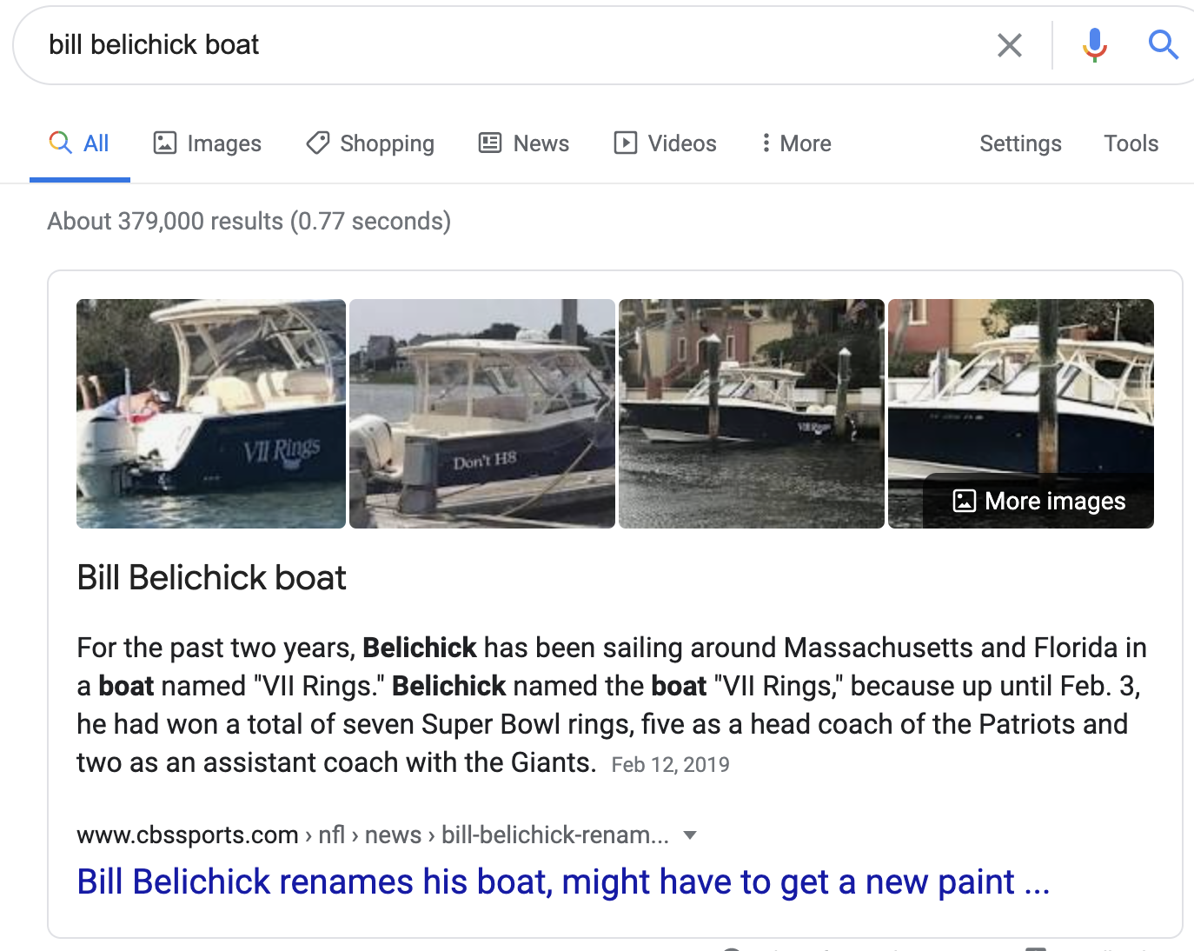Open the VII Rings boat photo
The width and height of the screenshot is (1194, 951).
(211, 414)
